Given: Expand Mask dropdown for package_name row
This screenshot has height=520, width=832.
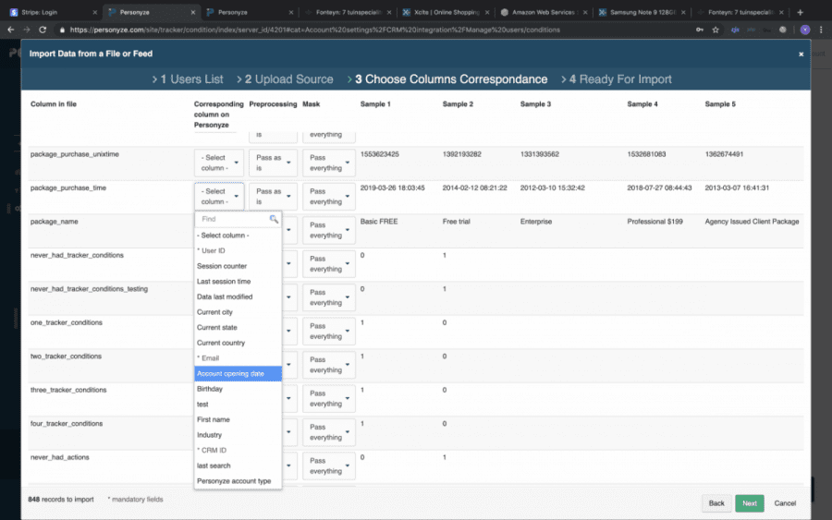Looking at the screenshot, I should pyautogui.click(x=328, y=230).
